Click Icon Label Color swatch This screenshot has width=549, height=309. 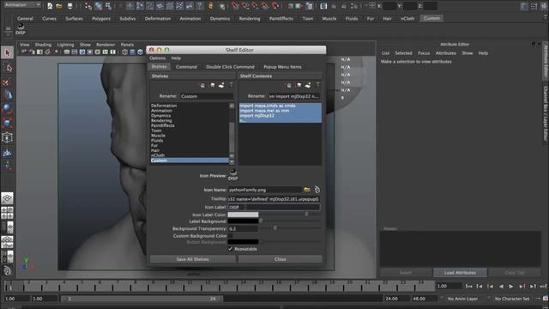[x=243, y=215]
